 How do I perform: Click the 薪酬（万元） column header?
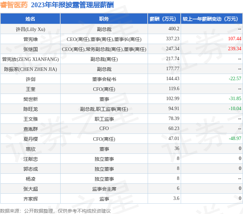pos(164,19)
